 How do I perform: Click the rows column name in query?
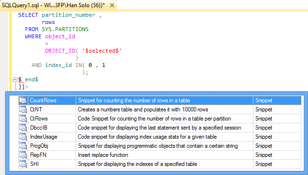48,22
